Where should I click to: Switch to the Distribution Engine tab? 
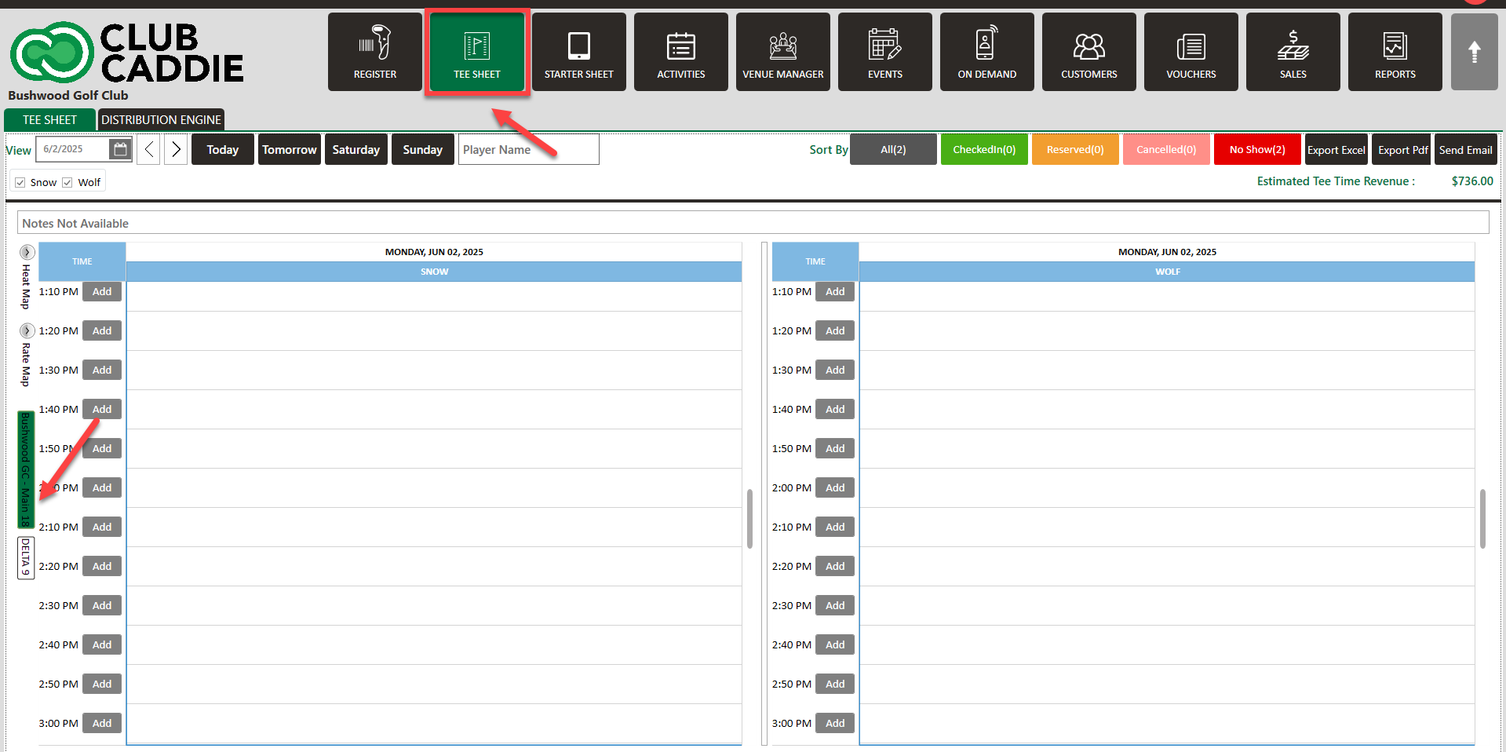tap(161, 119)
